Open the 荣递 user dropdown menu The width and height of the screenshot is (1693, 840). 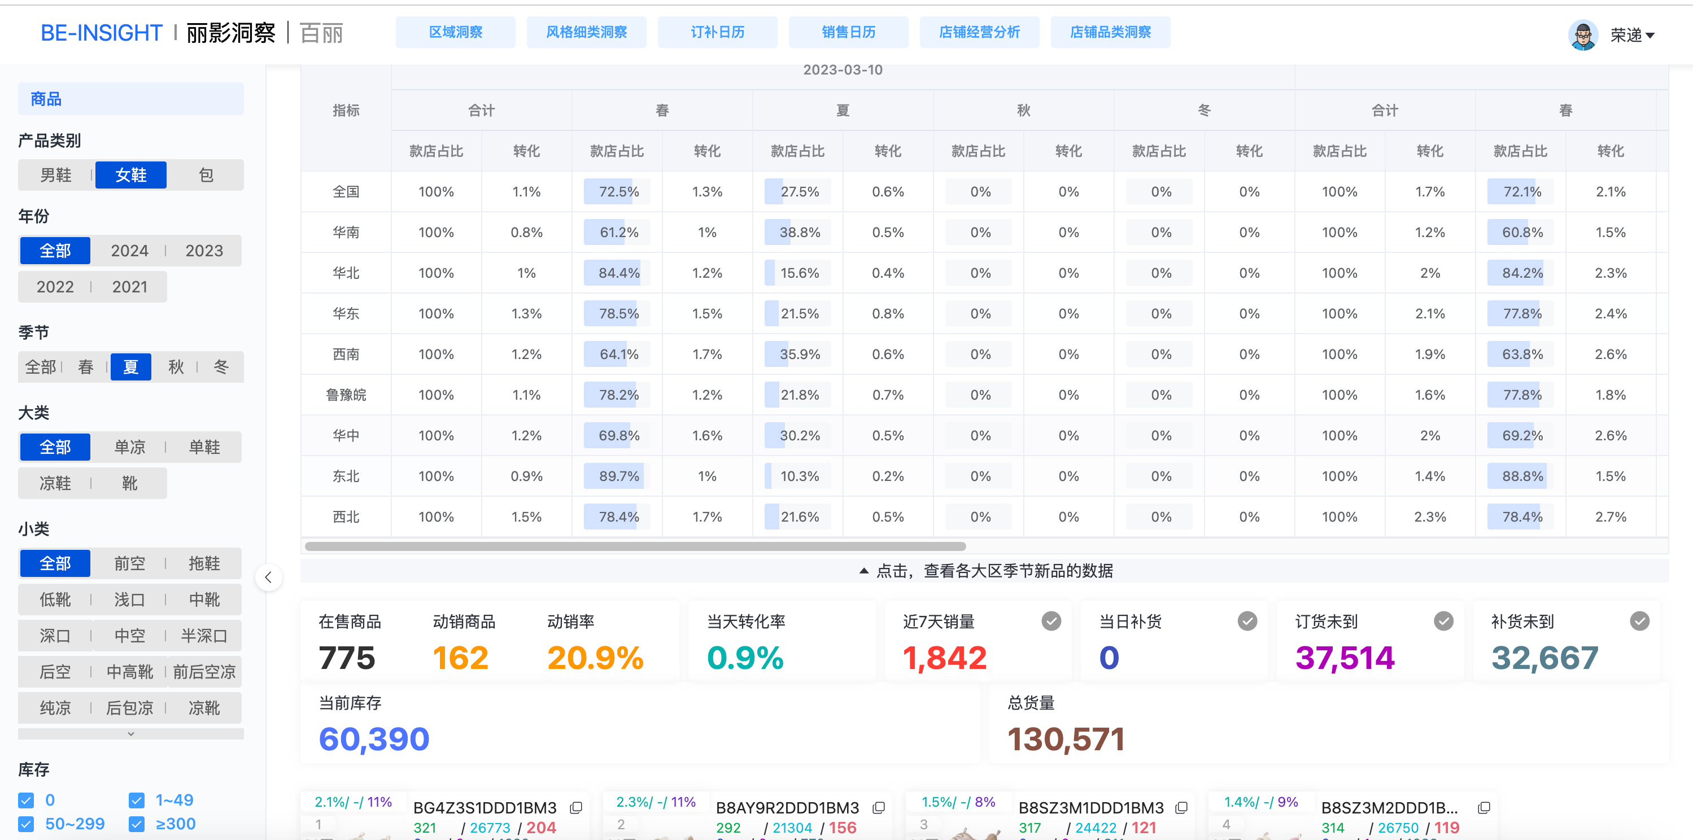tap(1632, 35)
